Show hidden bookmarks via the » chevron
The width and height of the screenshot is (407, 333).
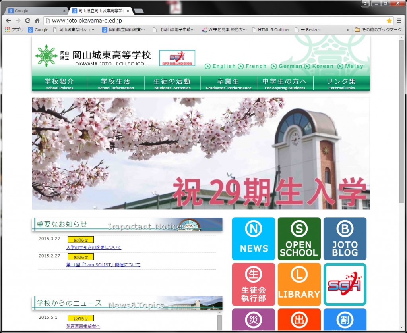point(348,30)
